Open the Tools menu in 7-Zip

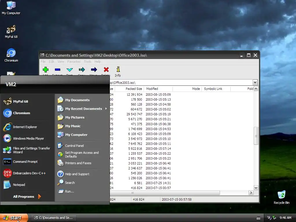click(x=87, y=62)
